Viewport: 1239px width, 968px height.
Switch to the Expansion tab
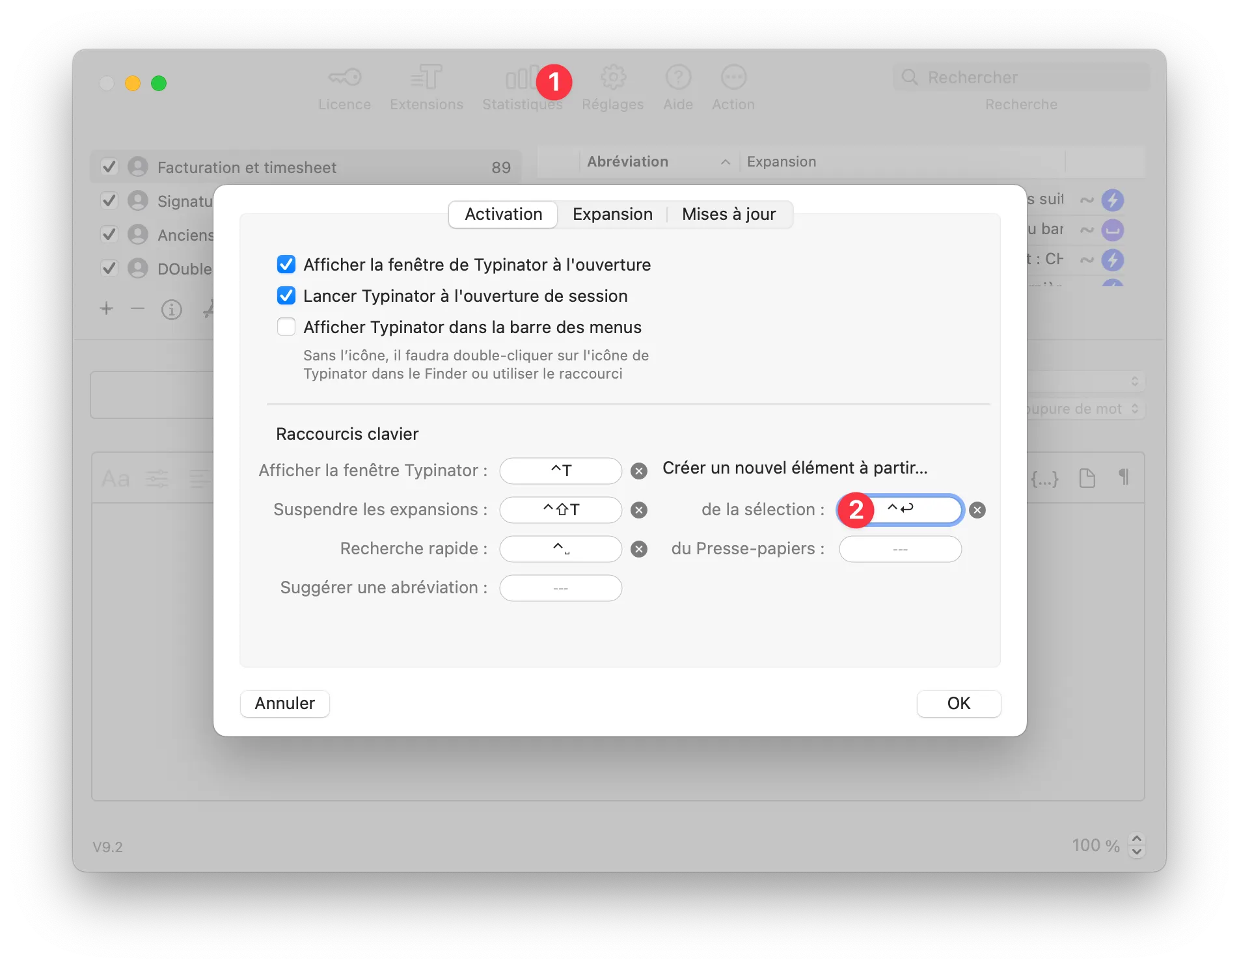612,214
